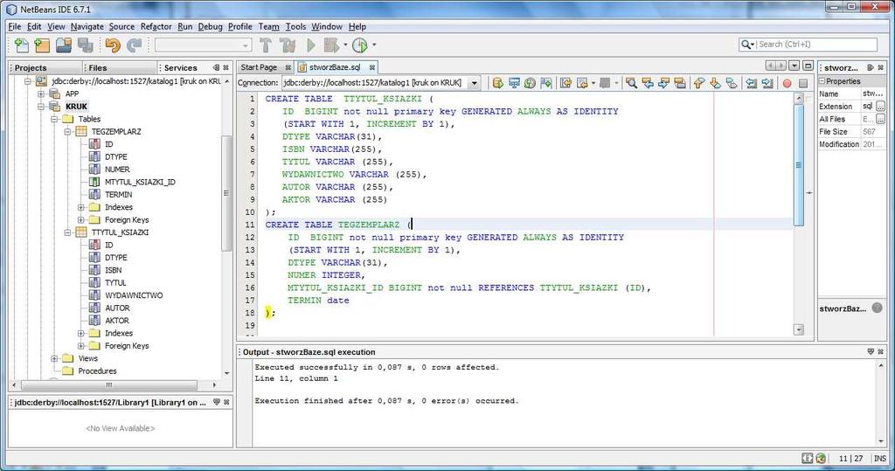The height and width of the screenshot is (471, 895).
Task: Click the Last Edit icon in editor toolbar
Action: pyautogui.click(x=565, y=83)
